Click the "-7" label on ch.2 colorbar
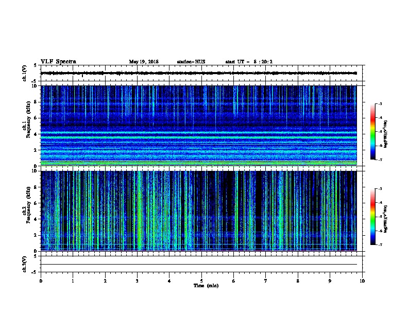 380,244
